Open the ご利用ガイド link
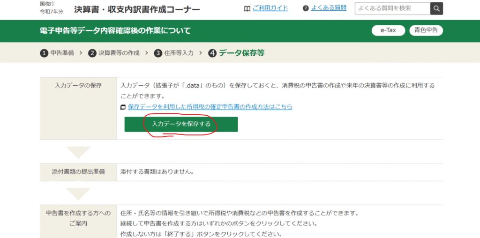The height and width of the screenshot is (238, 480). tap(270, 8)
